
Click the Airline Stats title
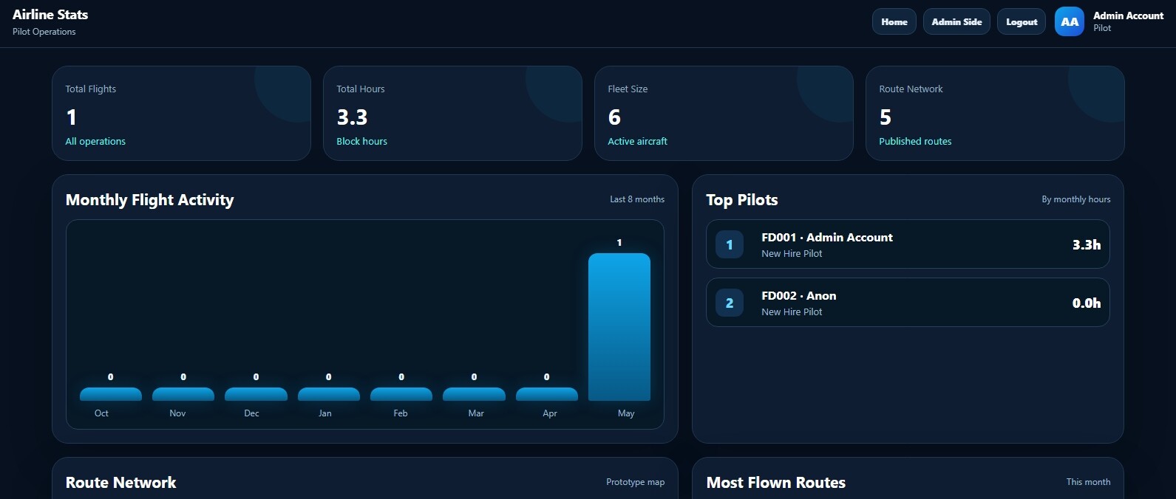pyautogui.click(x=50, y=15)
